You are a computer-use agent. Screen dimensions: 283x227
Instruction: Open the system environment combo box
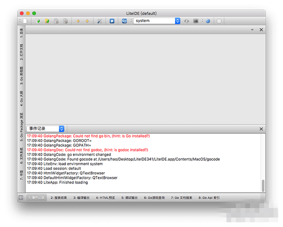pos(157,21)
